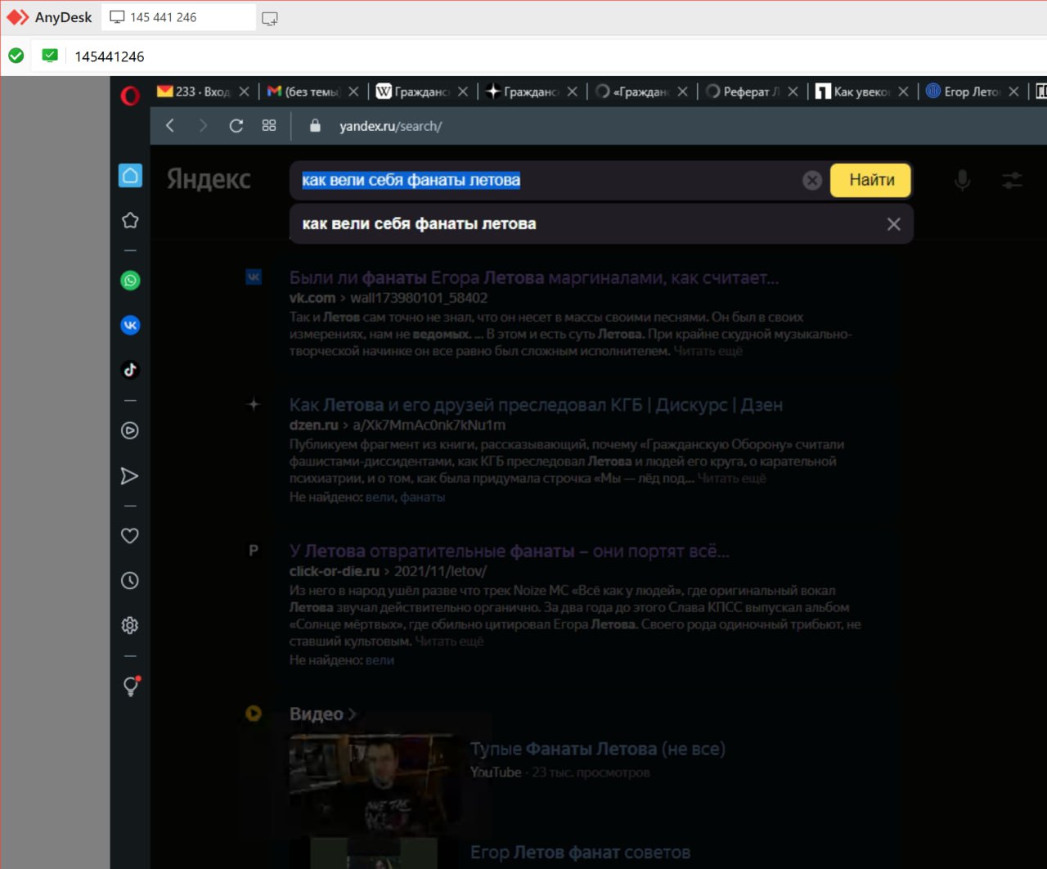Click 'Читать ещё' in the dzen.ru result

click(x=732, y=479)
